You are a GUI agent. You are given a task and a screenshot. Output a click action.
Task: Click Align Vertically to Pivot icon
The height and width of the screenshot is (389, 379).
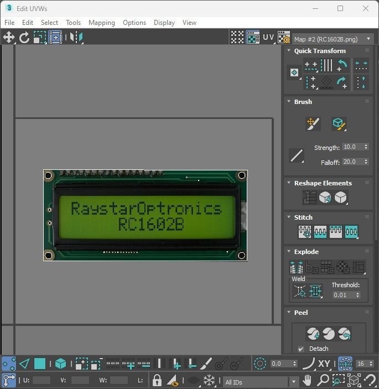[x=311, y=82]
